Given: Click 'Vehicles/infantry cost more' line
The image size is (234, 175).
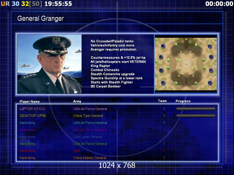Looking at the screenshot, I should [x=112, y=45].
